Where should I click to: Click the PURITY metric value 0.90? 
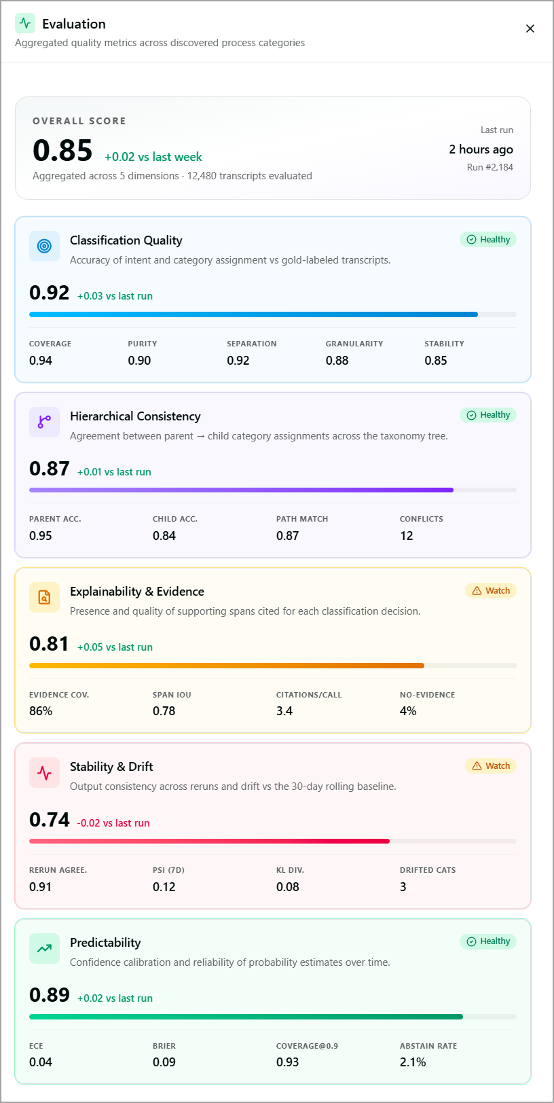[140, 361]
